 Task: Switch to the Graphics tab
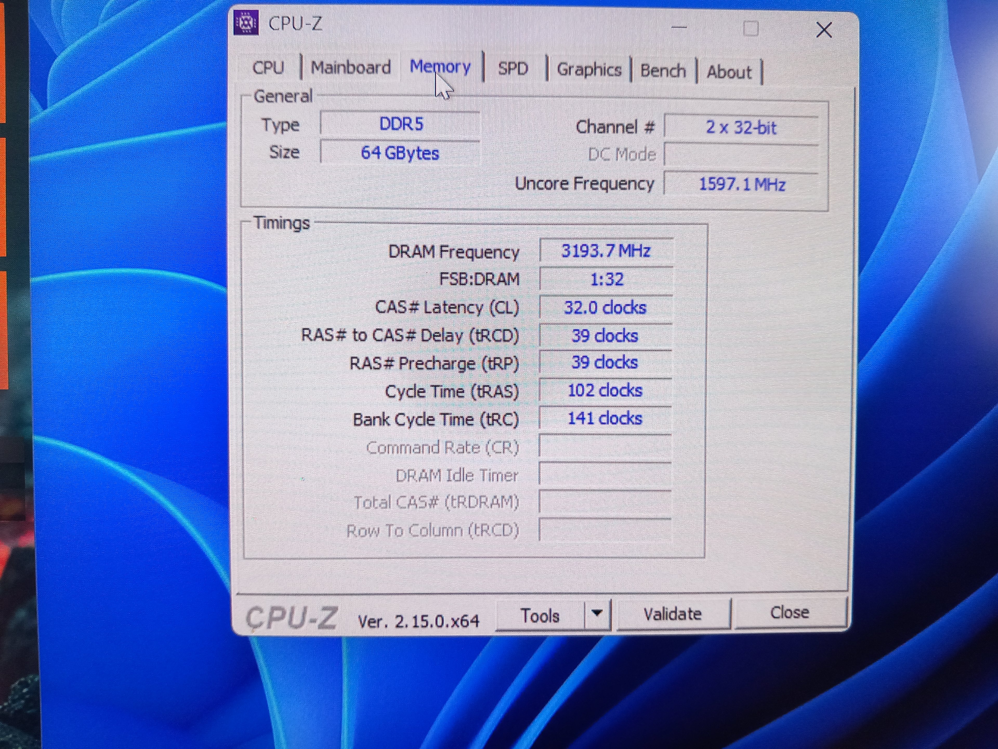[589, 69]
